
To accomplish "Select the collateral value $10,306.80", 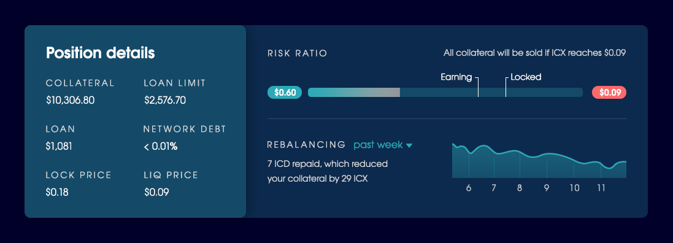I will point(71,101).
